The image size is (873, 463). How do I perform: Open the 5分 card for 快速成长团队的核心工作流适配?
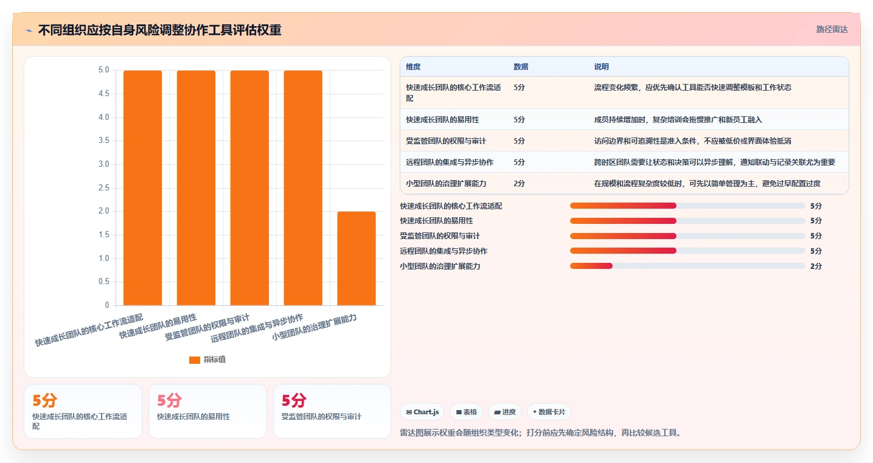(83, 411)
